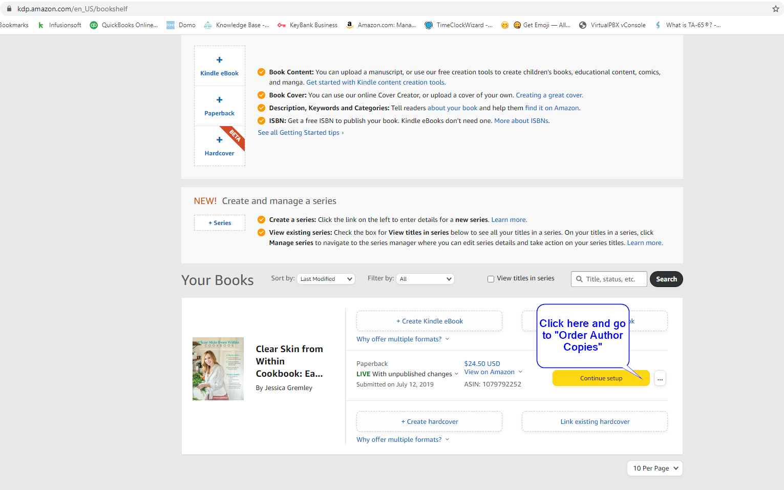Open the KeyBank Business bookmark
The height and width of the screenshot is (490, 784).
click(307, 25)
